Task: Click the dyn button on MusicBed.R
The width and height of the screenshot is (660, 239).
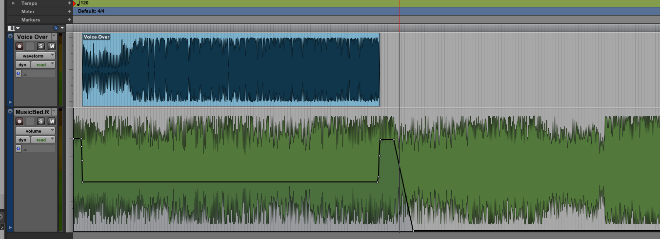Action: pos(22,140)
